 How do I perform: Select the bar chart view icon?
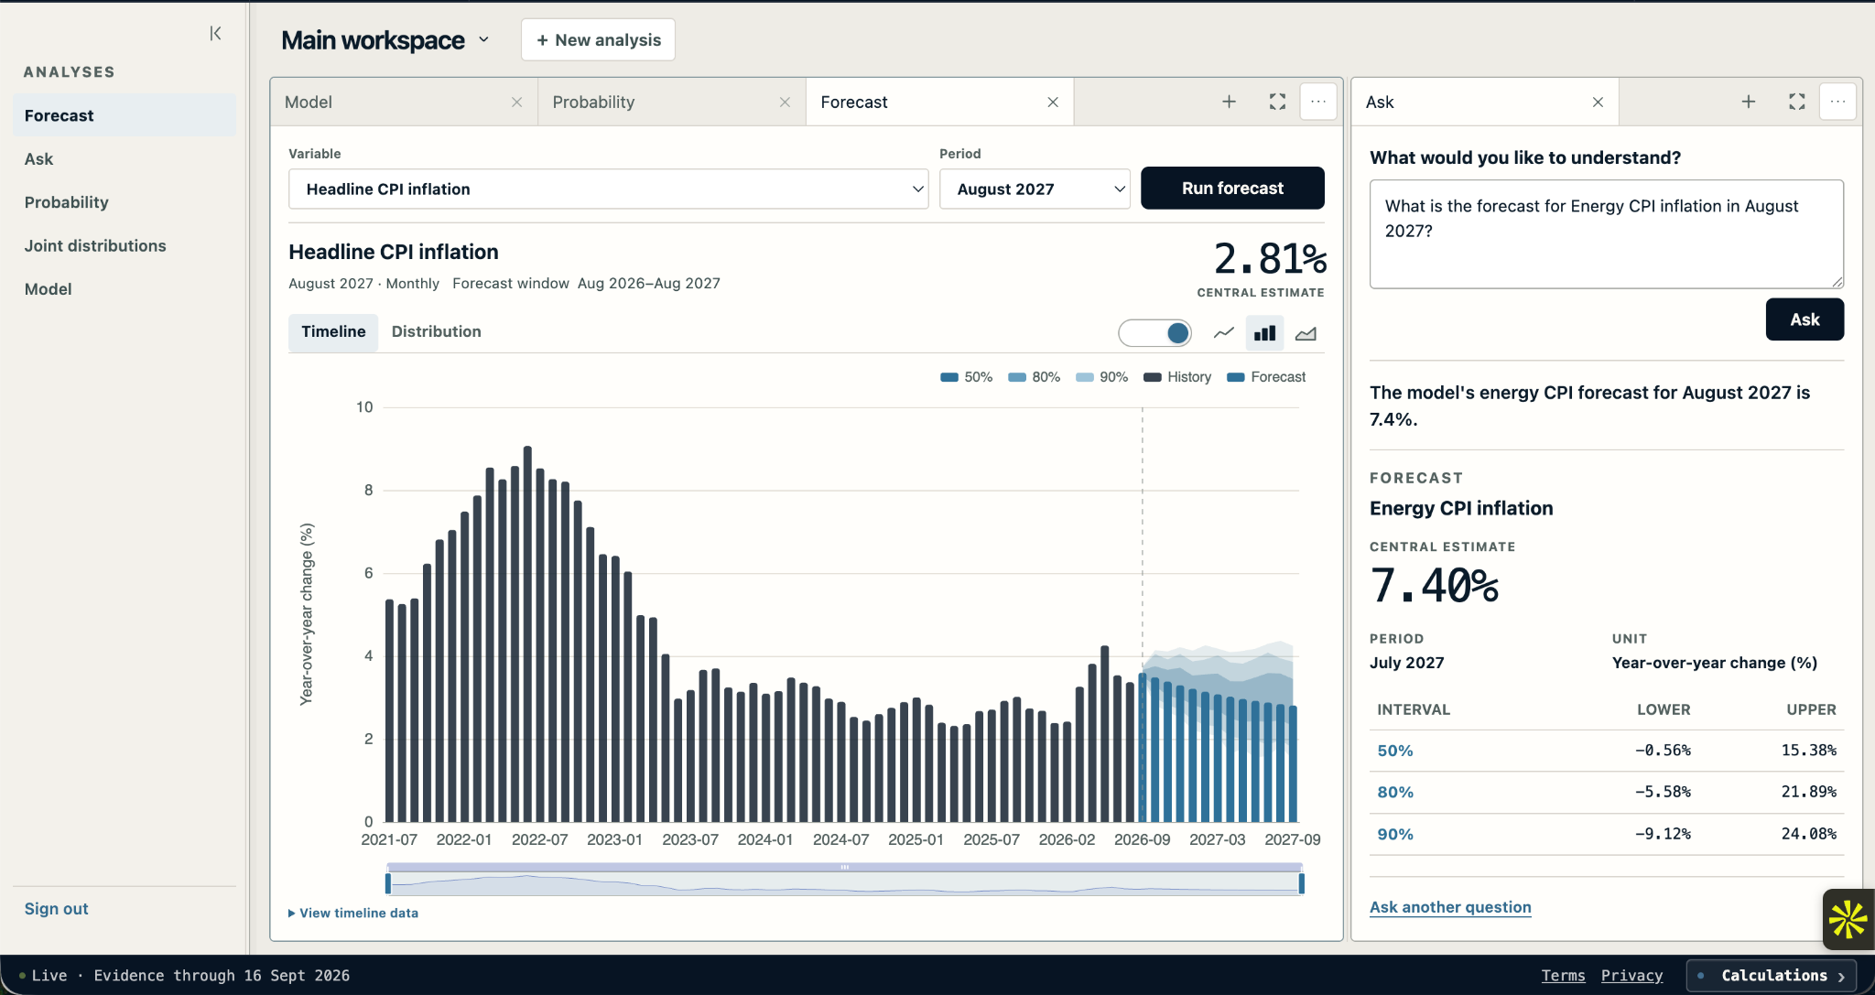(x=1265, y=333)
